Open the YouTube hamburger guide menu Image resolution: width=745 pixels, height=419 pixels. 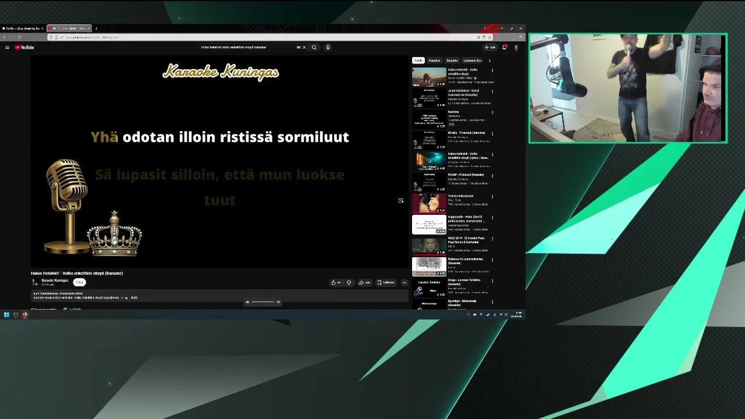coord(7,47)
